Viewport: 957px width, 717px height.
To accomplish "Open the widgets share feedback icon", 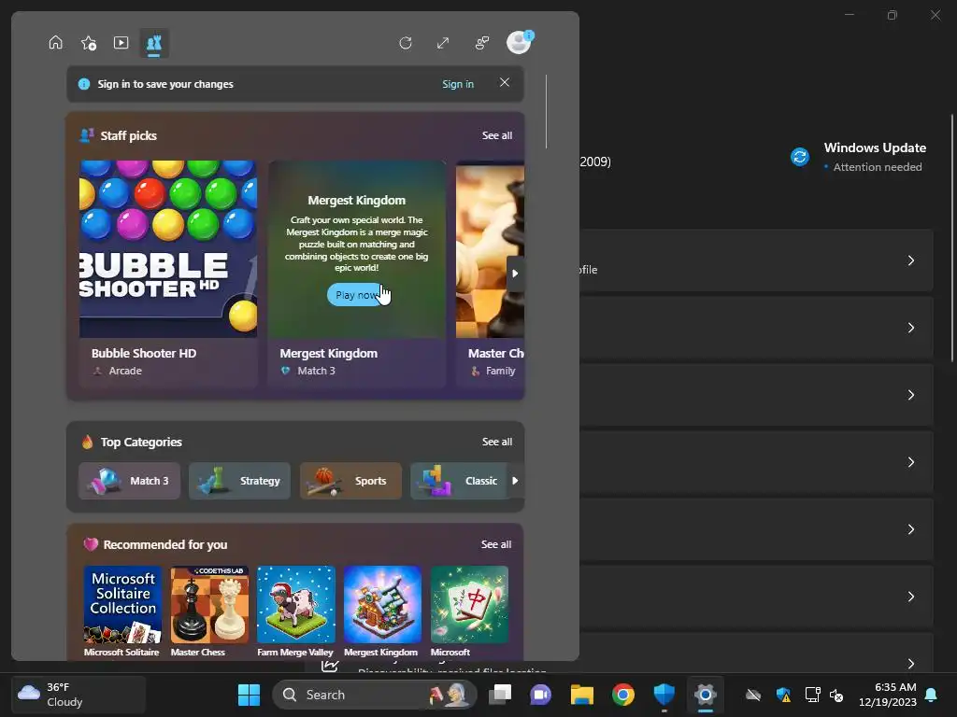I will click(482, 43).
